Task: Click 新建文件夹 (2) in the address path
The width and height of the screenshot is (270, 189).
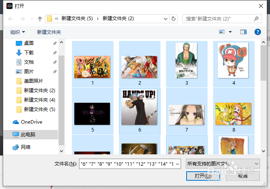Action: click(x=118, y=19)
